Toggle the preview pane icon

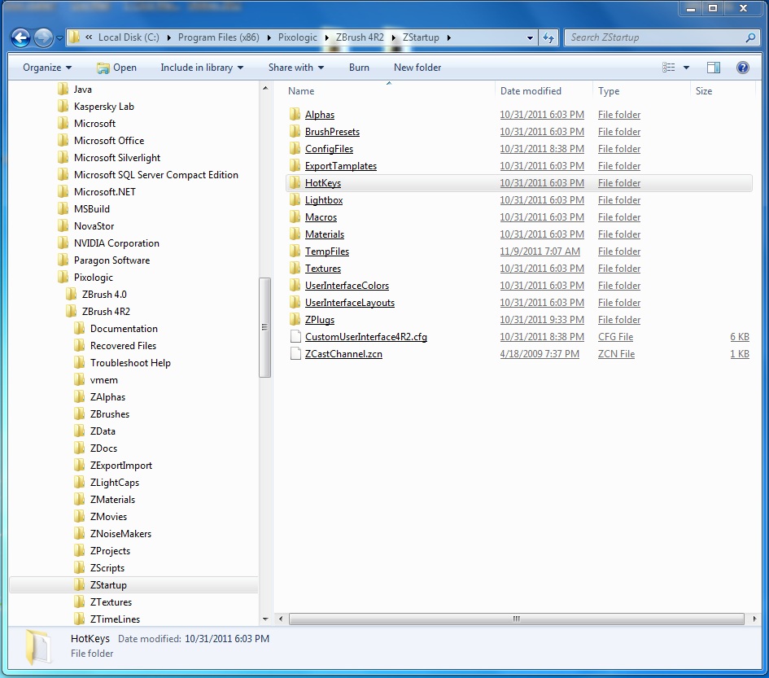(x=714, y=68)
